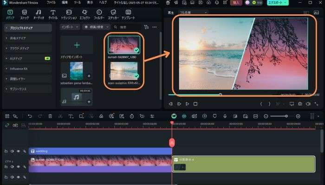The width and height of the screenshot is (325, 185).
Task: Open the ヘルプ menu
Action: point(103,2)
